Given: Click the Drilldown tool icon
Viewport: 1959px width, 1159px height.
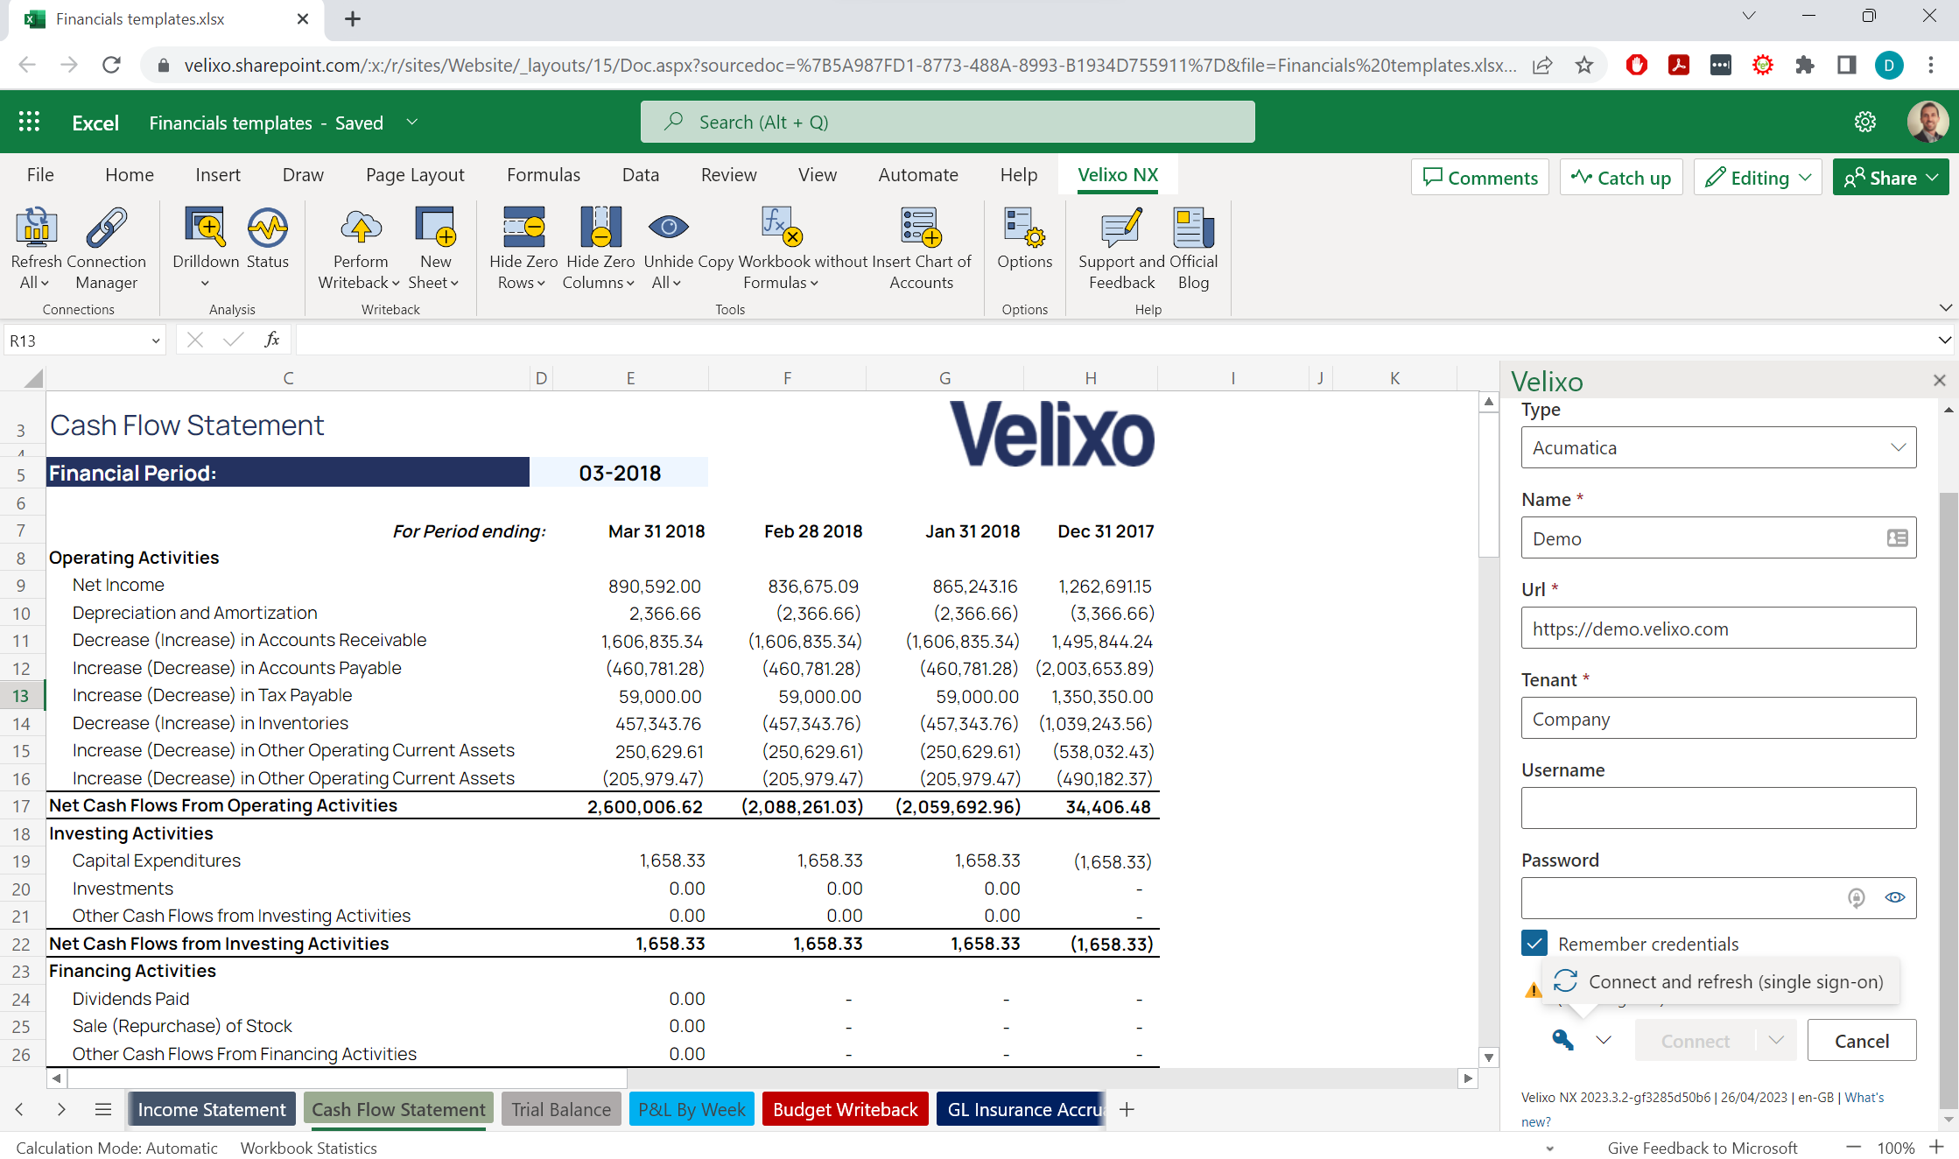Looking at the screenshot, I should point(205,228).
